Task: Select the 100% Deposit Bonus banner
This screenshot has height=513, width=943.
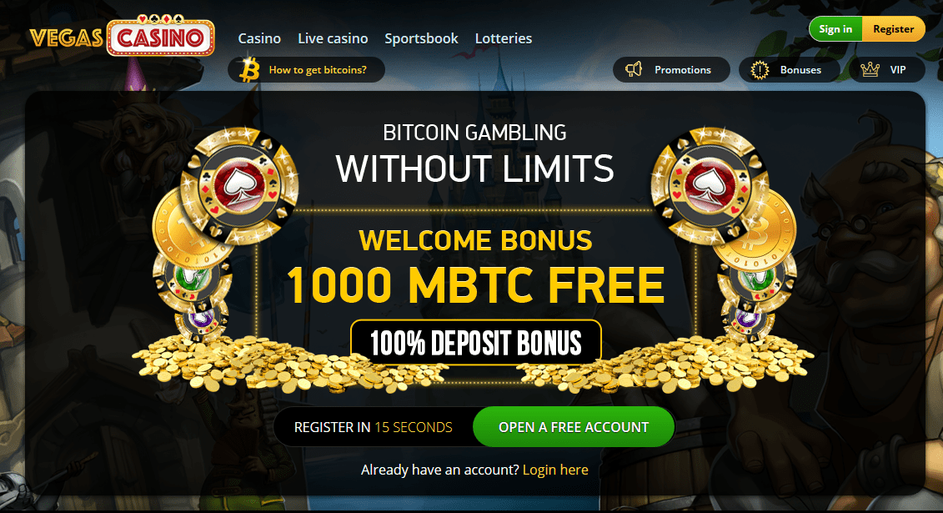Action: 476,343
